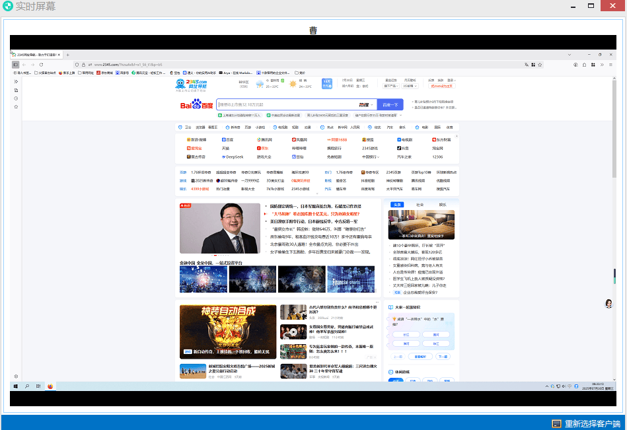The image size is (627, 430).
Task: Click the 15天 weather forecast badge
Action: pos(326,83)
